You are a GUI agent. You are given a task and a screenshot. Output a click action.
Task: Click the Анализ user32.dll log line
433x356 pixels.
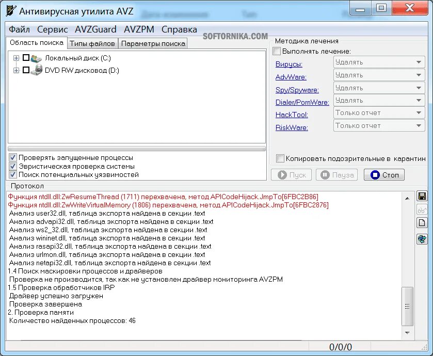pyautogui.click(x=107, y=213)
